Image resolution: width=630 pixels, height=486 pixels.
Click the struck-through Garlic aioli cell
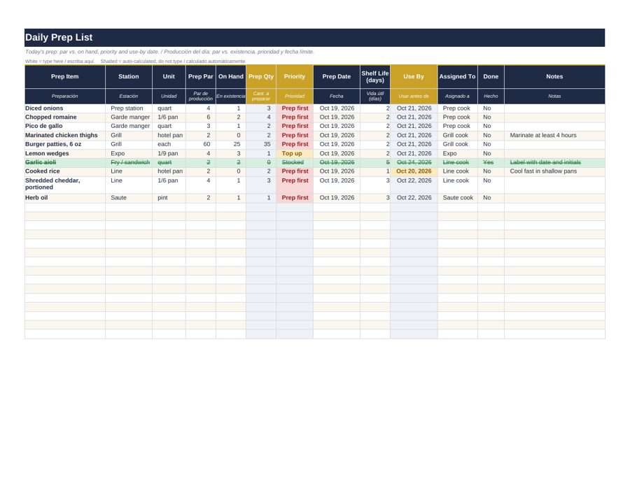click(64, 162)
